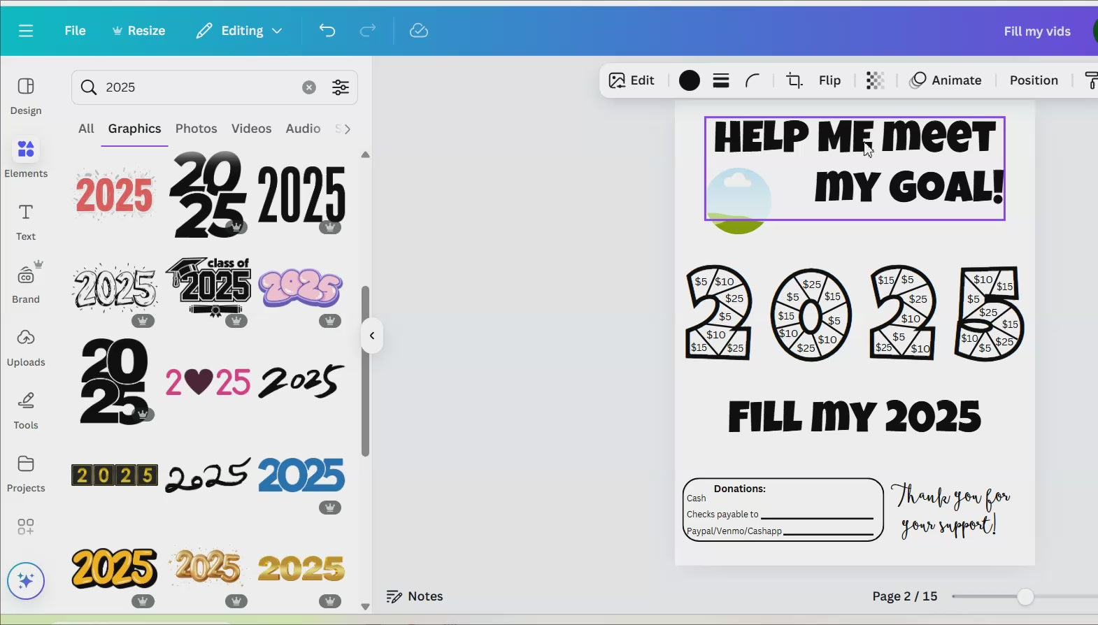
Task: Open the hamburger main menu
Action: (26, 31)
